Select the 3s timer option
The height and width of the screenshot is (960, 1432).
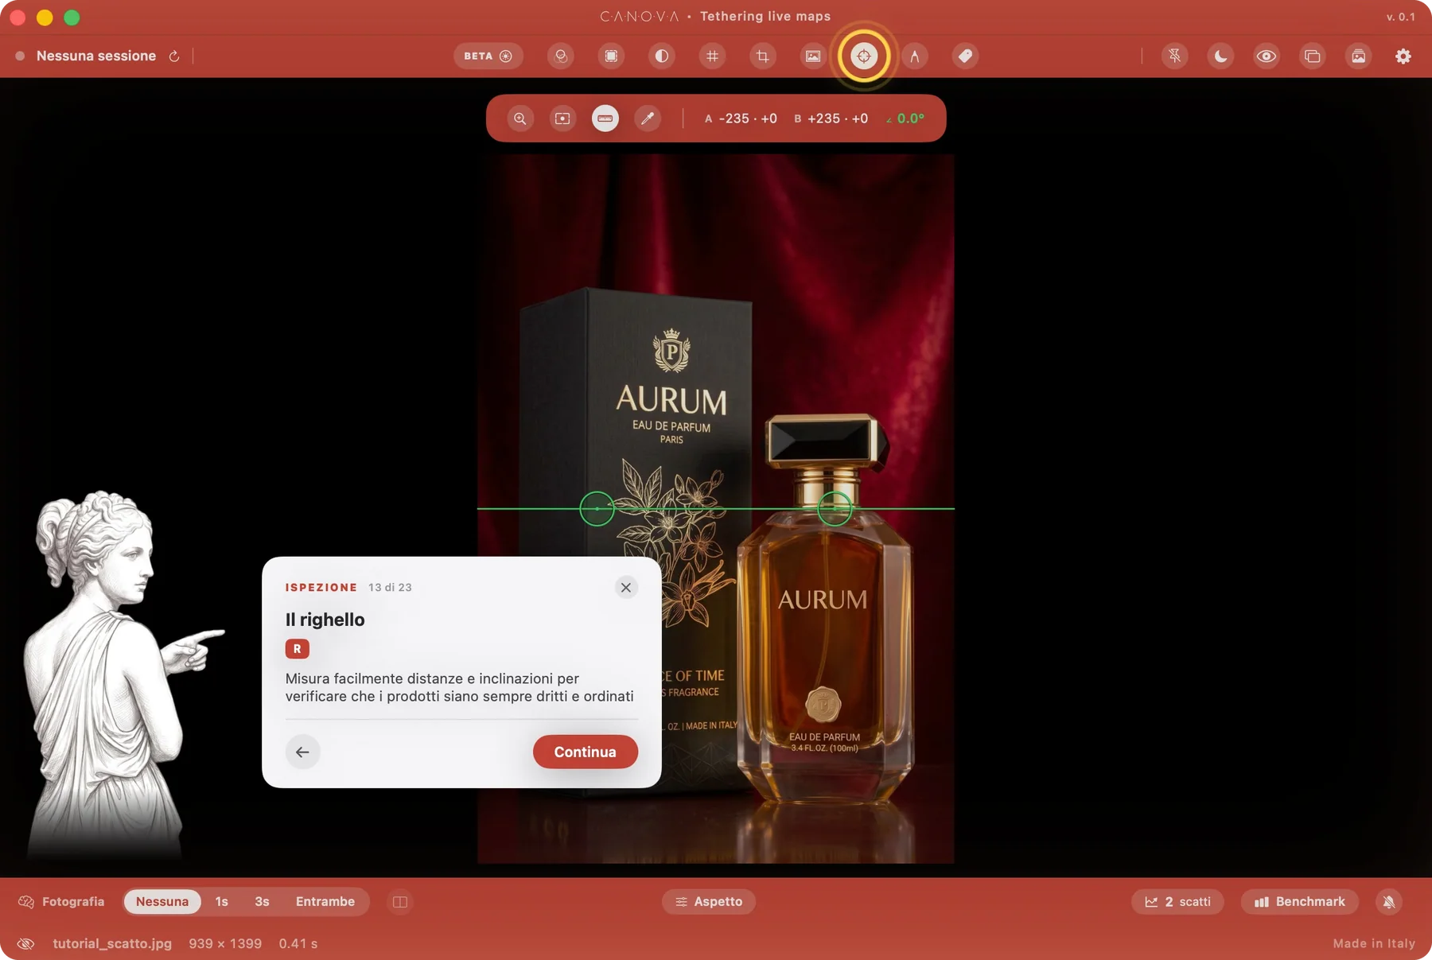[x=262, y=901]
